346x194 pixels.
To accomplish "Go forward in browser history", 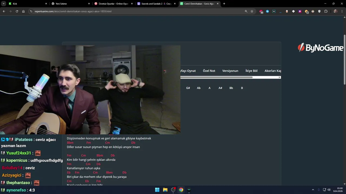I will pyautogui.click(x=10, y=11).
